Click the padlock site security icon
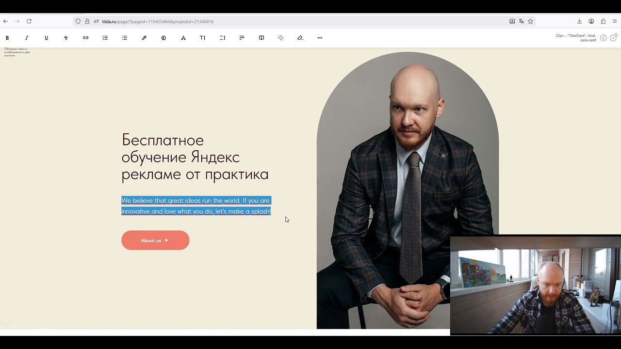Image resolution: width=621 pixels, height=349 pixels. click(87, 21)
